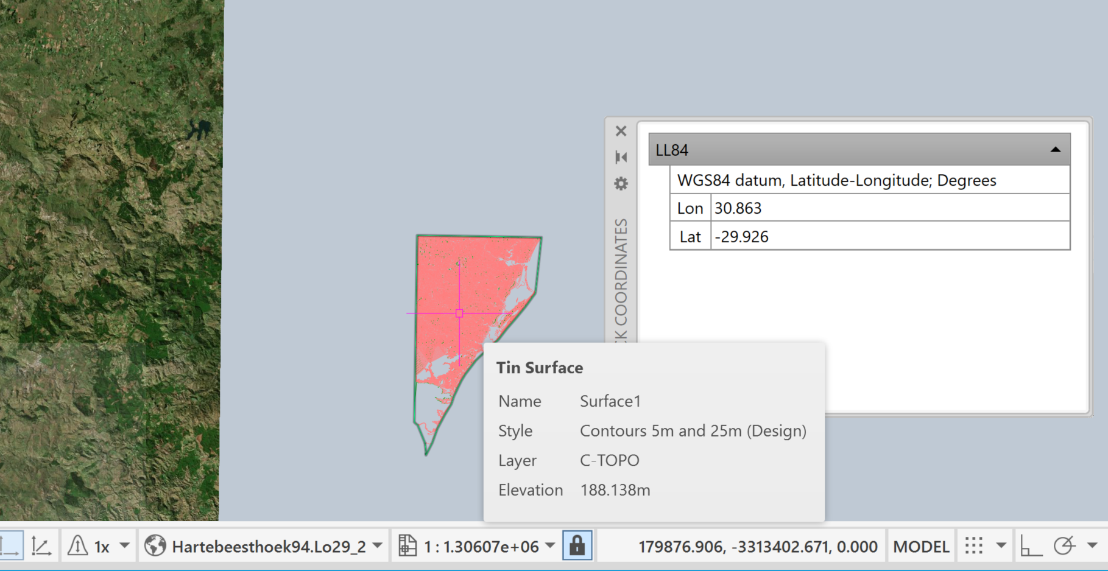1108x571 pixels.
Task: Pin the Track Coordinates panel auto-hide icon
Action: 621,157
